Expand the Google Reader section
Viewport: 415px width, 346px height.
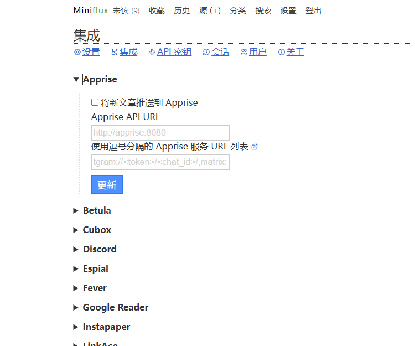tap(111, 307)
